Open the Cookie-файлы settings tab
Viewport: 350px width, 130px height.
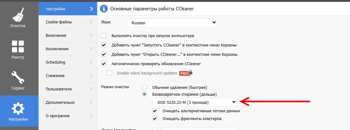coord(68,22)
